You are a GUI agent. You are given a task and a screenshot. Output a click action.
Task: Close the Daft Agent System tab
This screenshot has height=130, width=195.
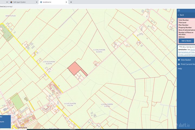click(x=36, y=2)
